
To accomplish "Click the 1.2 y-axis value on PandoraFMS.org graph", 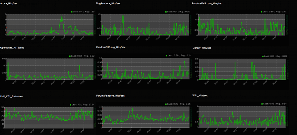I will coord(100,58).
